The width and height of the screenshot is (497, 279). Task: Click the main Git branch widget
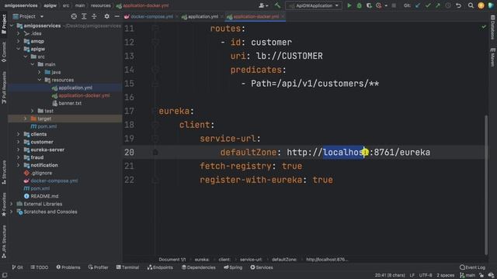click(467, 275)
